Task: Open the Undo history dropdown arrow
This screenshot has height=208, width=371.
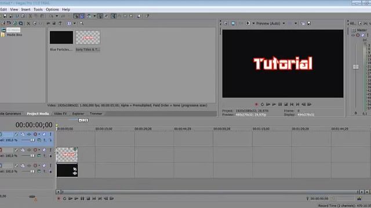Action: point(57,16)
